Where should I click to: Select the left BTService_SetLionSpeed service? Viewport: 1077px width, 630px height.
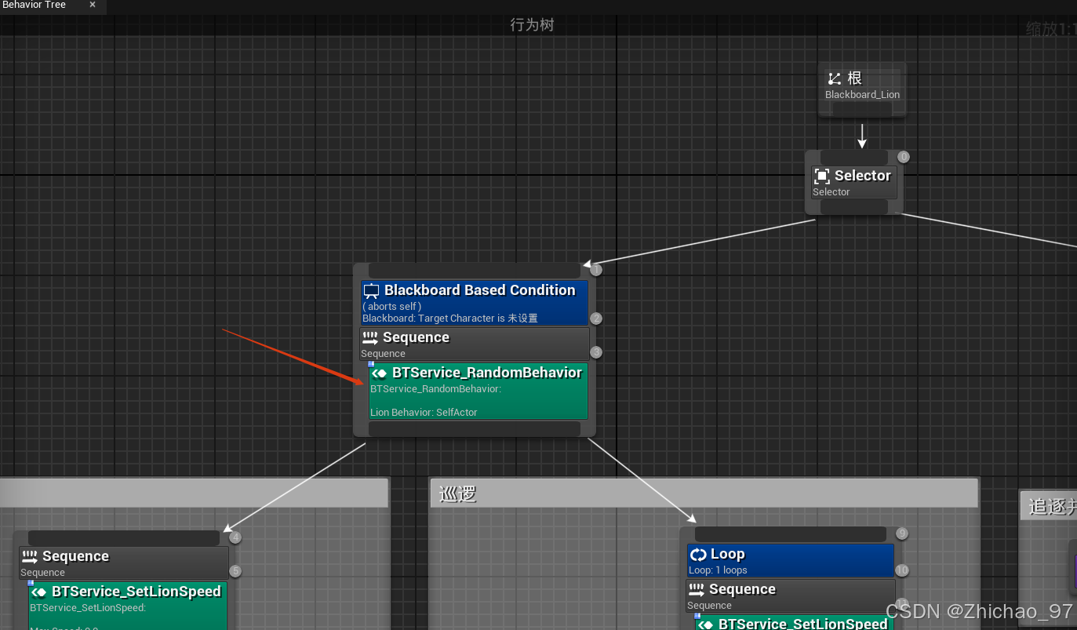tap(128, 606)
